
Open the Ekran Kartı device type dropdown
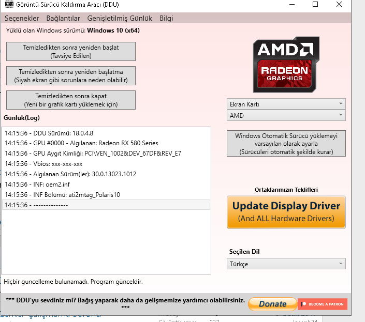coord(286,104)
